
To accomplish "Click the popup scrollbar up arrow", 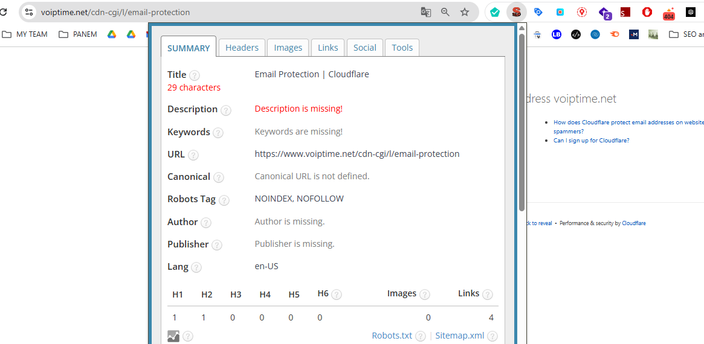I will 522,28.
